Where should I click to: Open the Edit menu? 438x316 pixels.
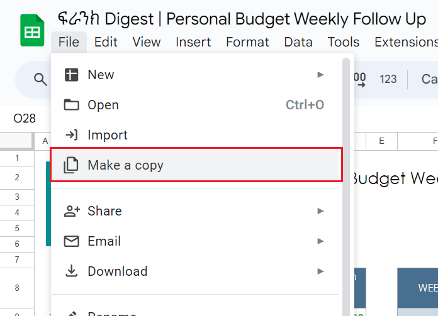[106, 42]
